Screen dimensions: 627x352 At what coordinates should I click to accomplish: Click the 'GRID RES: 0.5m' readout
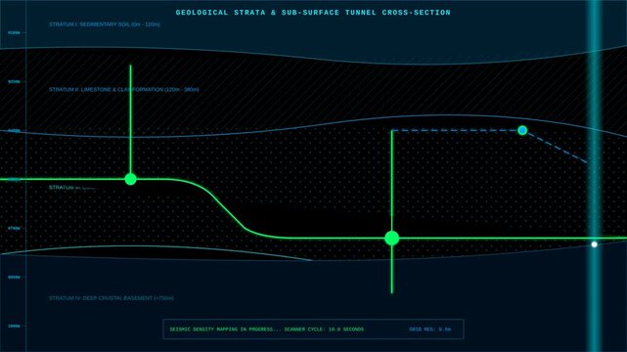[429, 330]
